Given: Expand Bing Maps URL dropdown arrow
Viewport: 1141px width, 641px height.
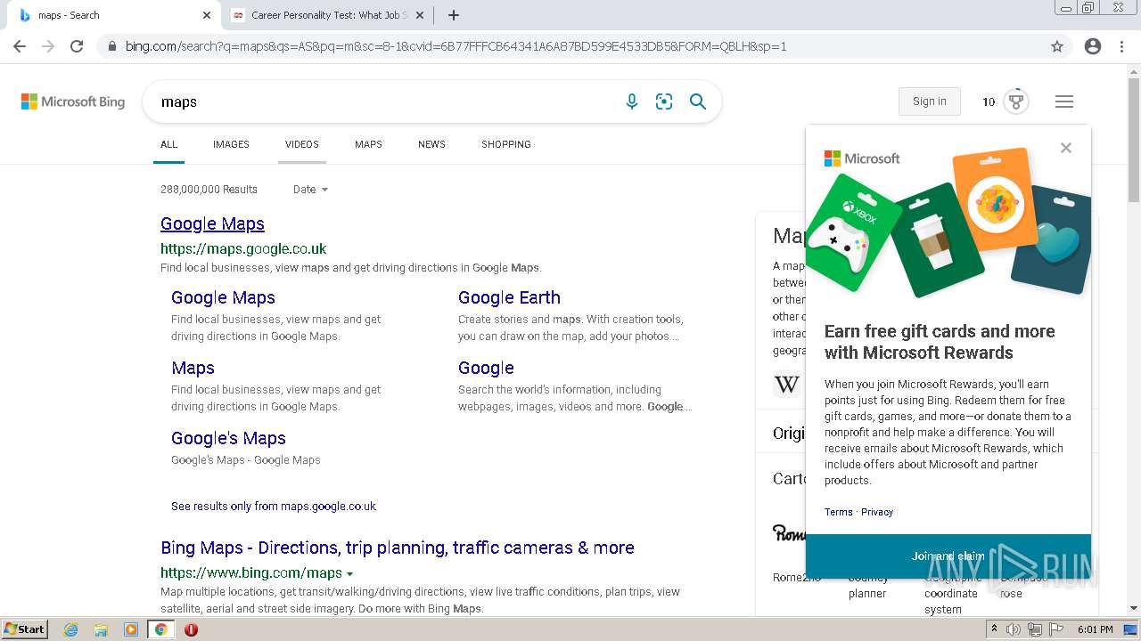Looking at the screenshot, I should [x=349, y=574].
